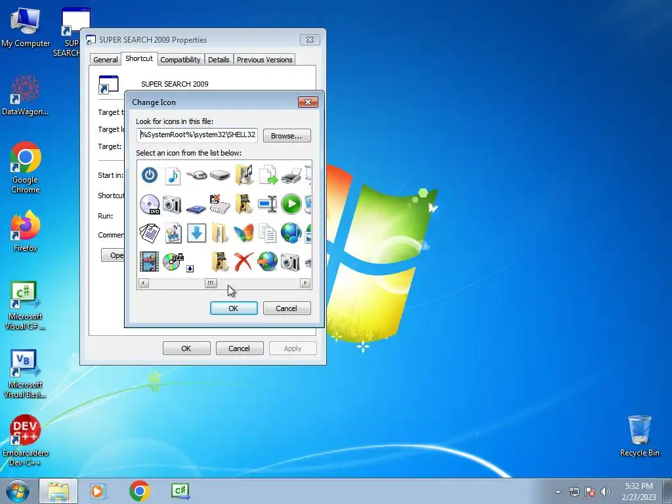Launch Windows Media Player from taskbar
672x504 pixels.
[x=98, y=491]
